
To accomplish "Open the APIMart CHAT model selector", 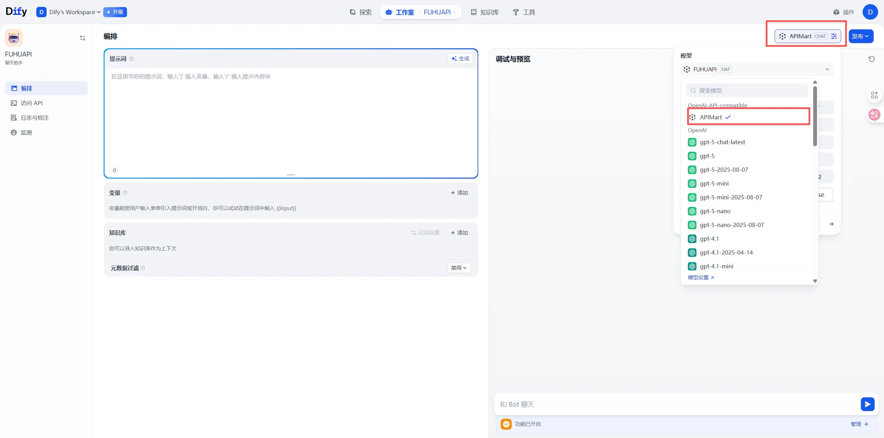I will [808, 36].
